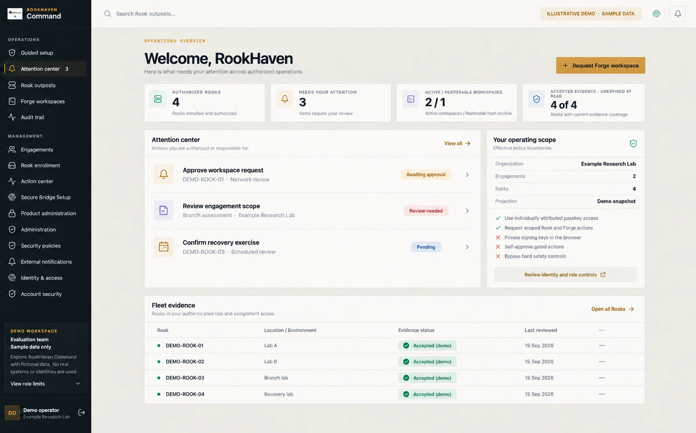Click the sign-out icon beside Demo operator

point(81,412)
